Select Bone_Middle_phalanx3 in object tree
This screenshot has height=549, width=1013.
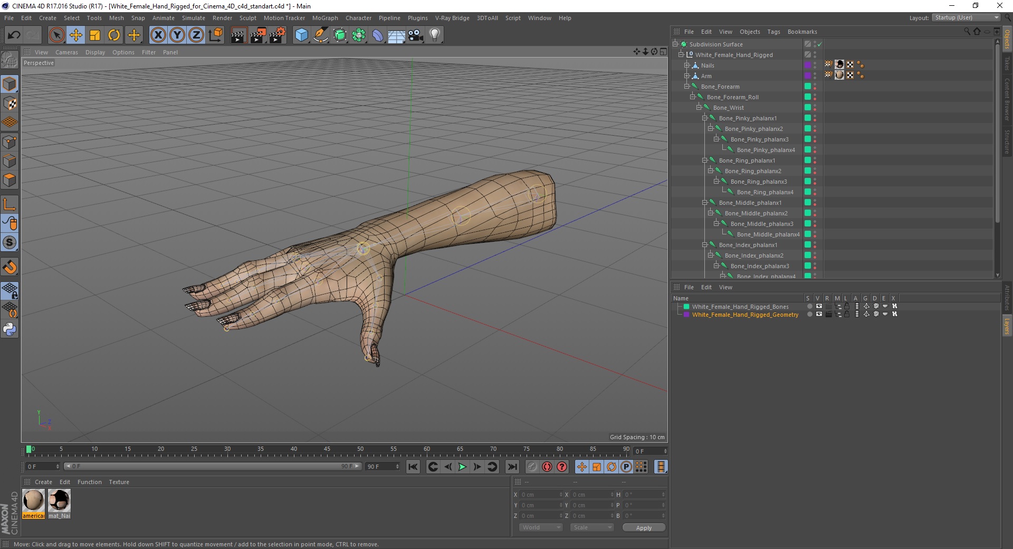pos(761,224)
